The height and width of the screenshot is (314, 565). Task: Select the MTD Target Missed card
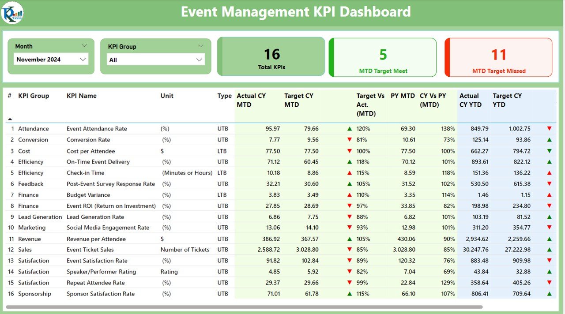498,57
